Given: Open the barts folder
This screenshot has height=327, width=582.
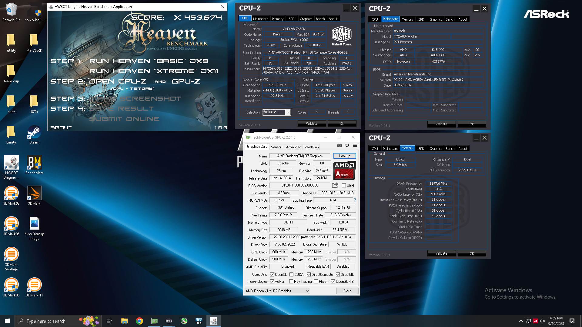Looking at the screenshot, I should [x=12, y=104].
